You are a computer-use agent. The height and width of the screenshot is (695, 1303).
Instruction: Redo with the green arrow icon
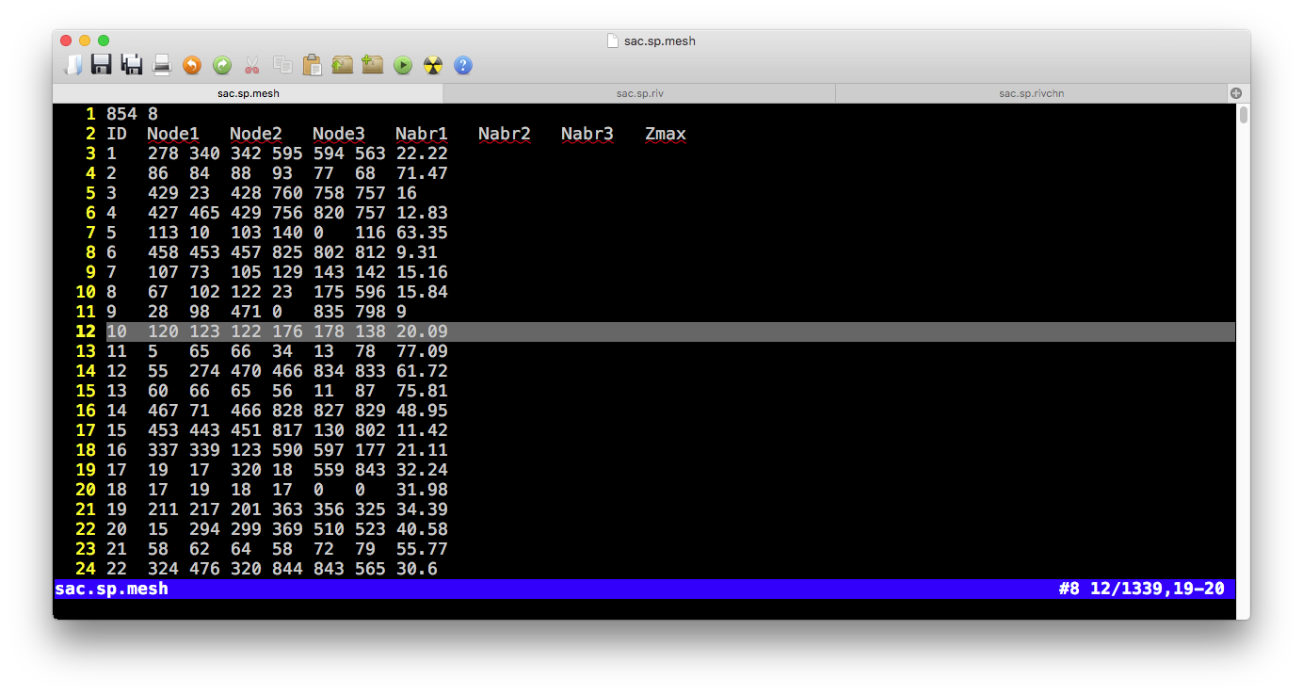pos(222,65)
